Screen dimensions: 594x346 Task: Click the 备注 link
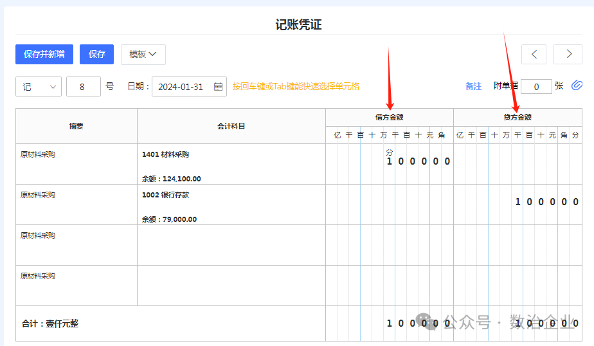coord(473,86)
